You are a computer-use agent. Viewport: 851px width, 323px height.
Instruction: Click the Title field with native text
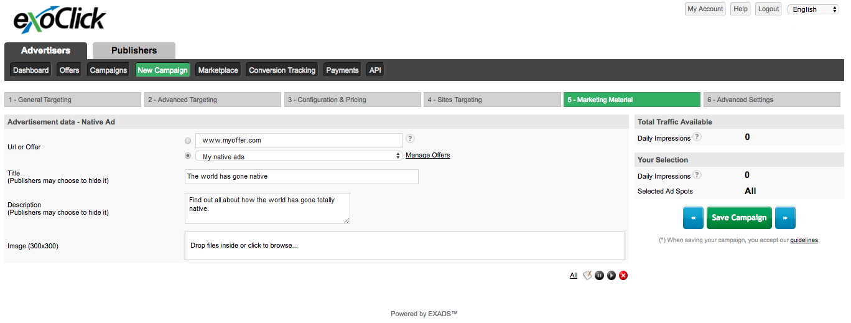(x=302, y=177)
